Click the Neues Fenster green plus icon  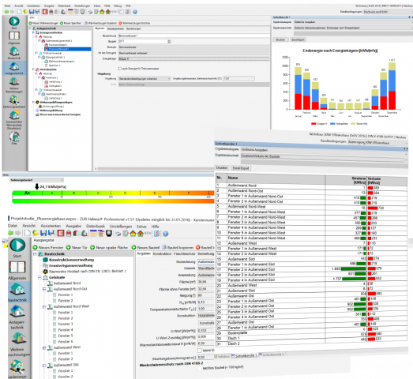[x=35, y=247]
